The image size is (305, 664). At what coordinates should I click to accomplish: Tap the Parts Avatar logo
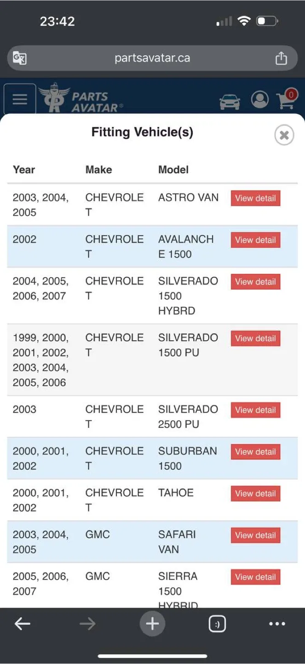tap(81, 98)
